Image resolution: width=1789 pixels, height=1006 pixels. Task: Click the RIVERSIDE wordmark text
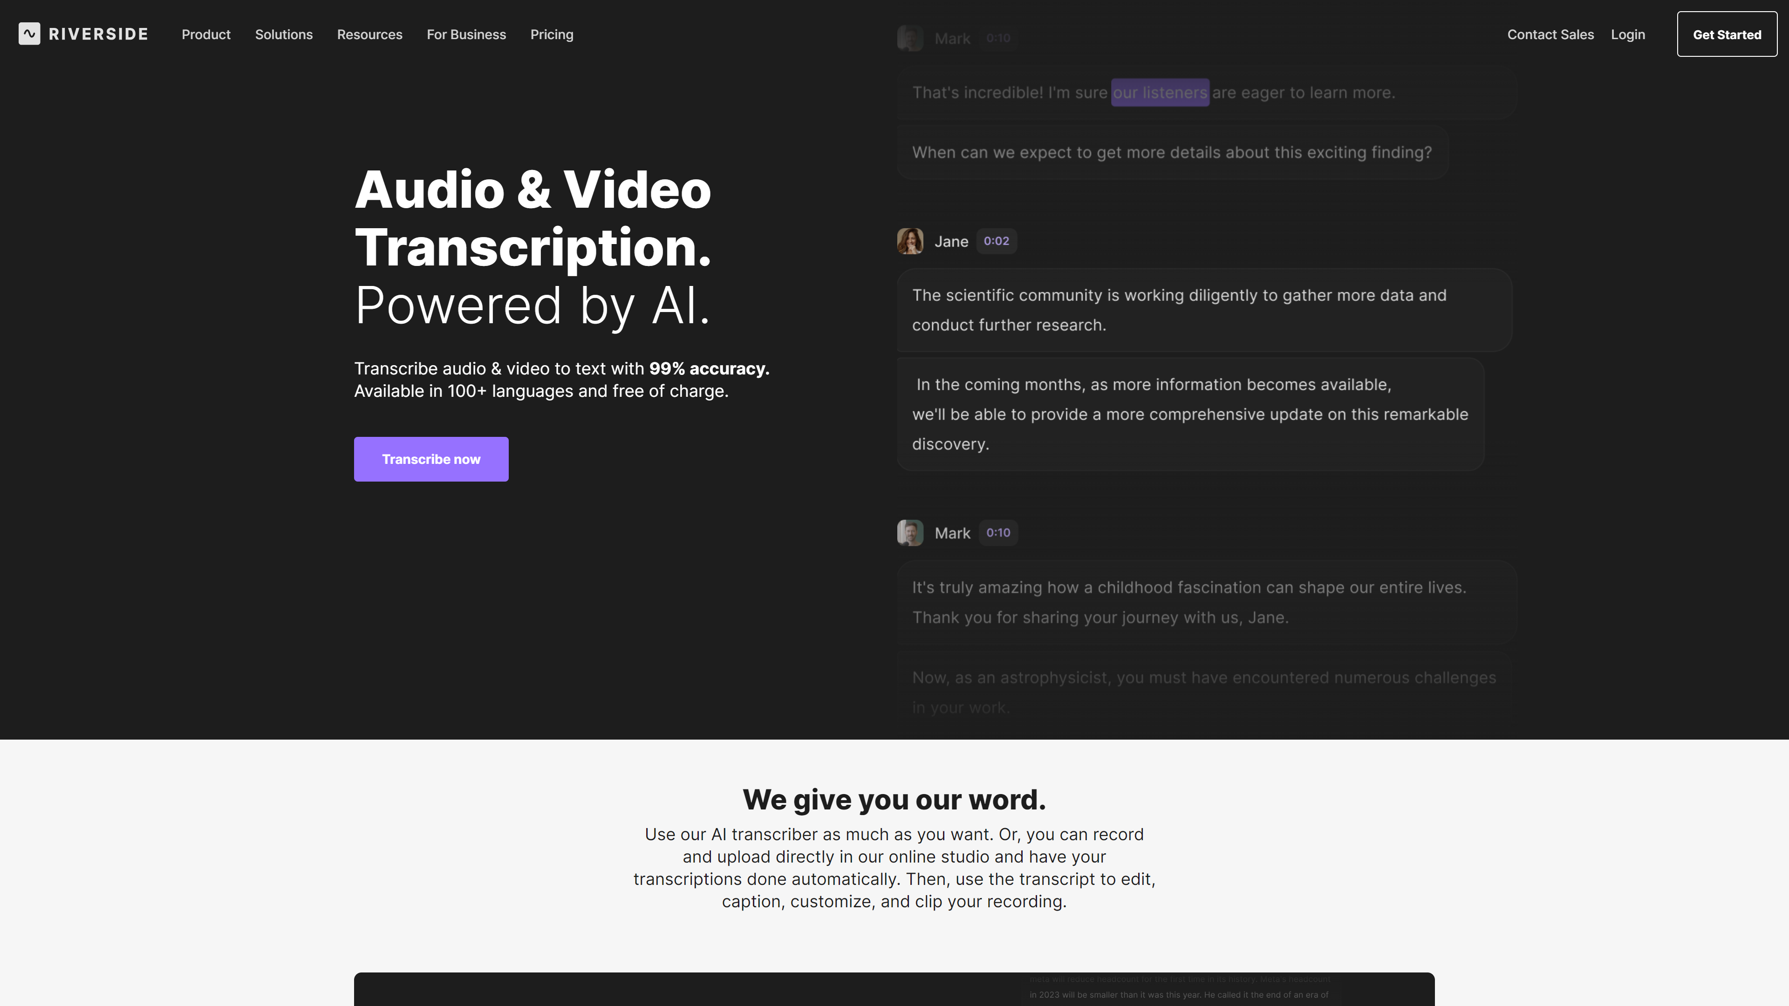click(x=98, y=35)
